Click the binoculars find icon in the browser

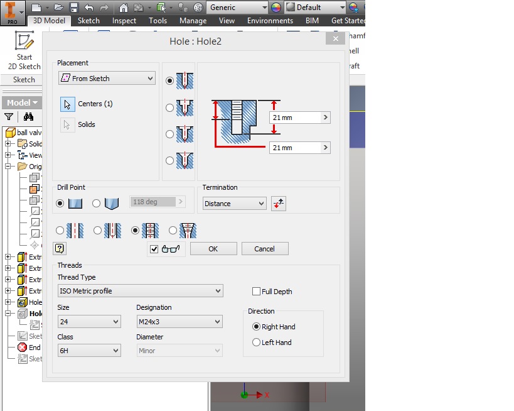[28, 116]
